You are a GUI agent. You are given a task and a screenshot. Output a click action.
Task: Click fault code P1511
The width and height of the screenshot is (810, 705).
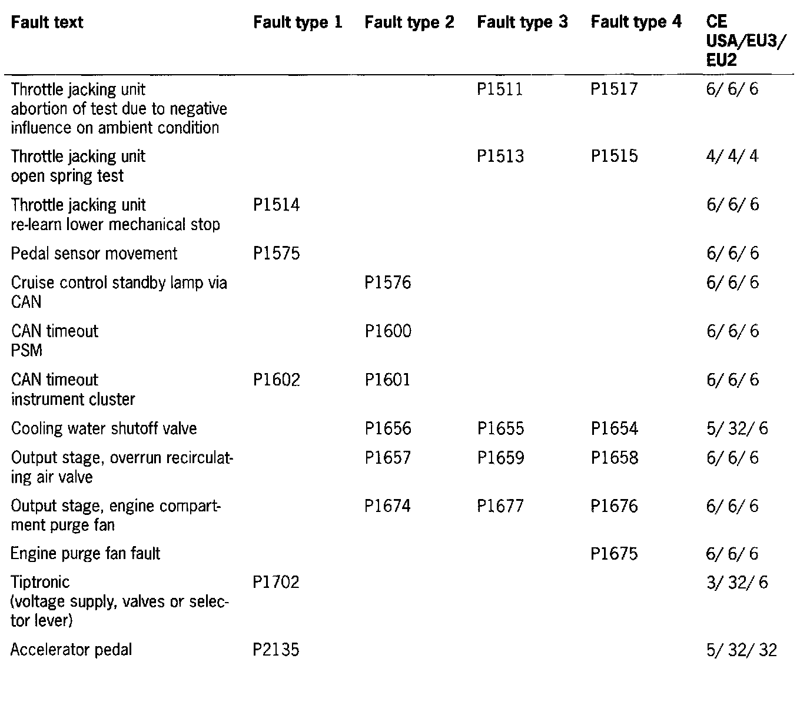[500, 90]
